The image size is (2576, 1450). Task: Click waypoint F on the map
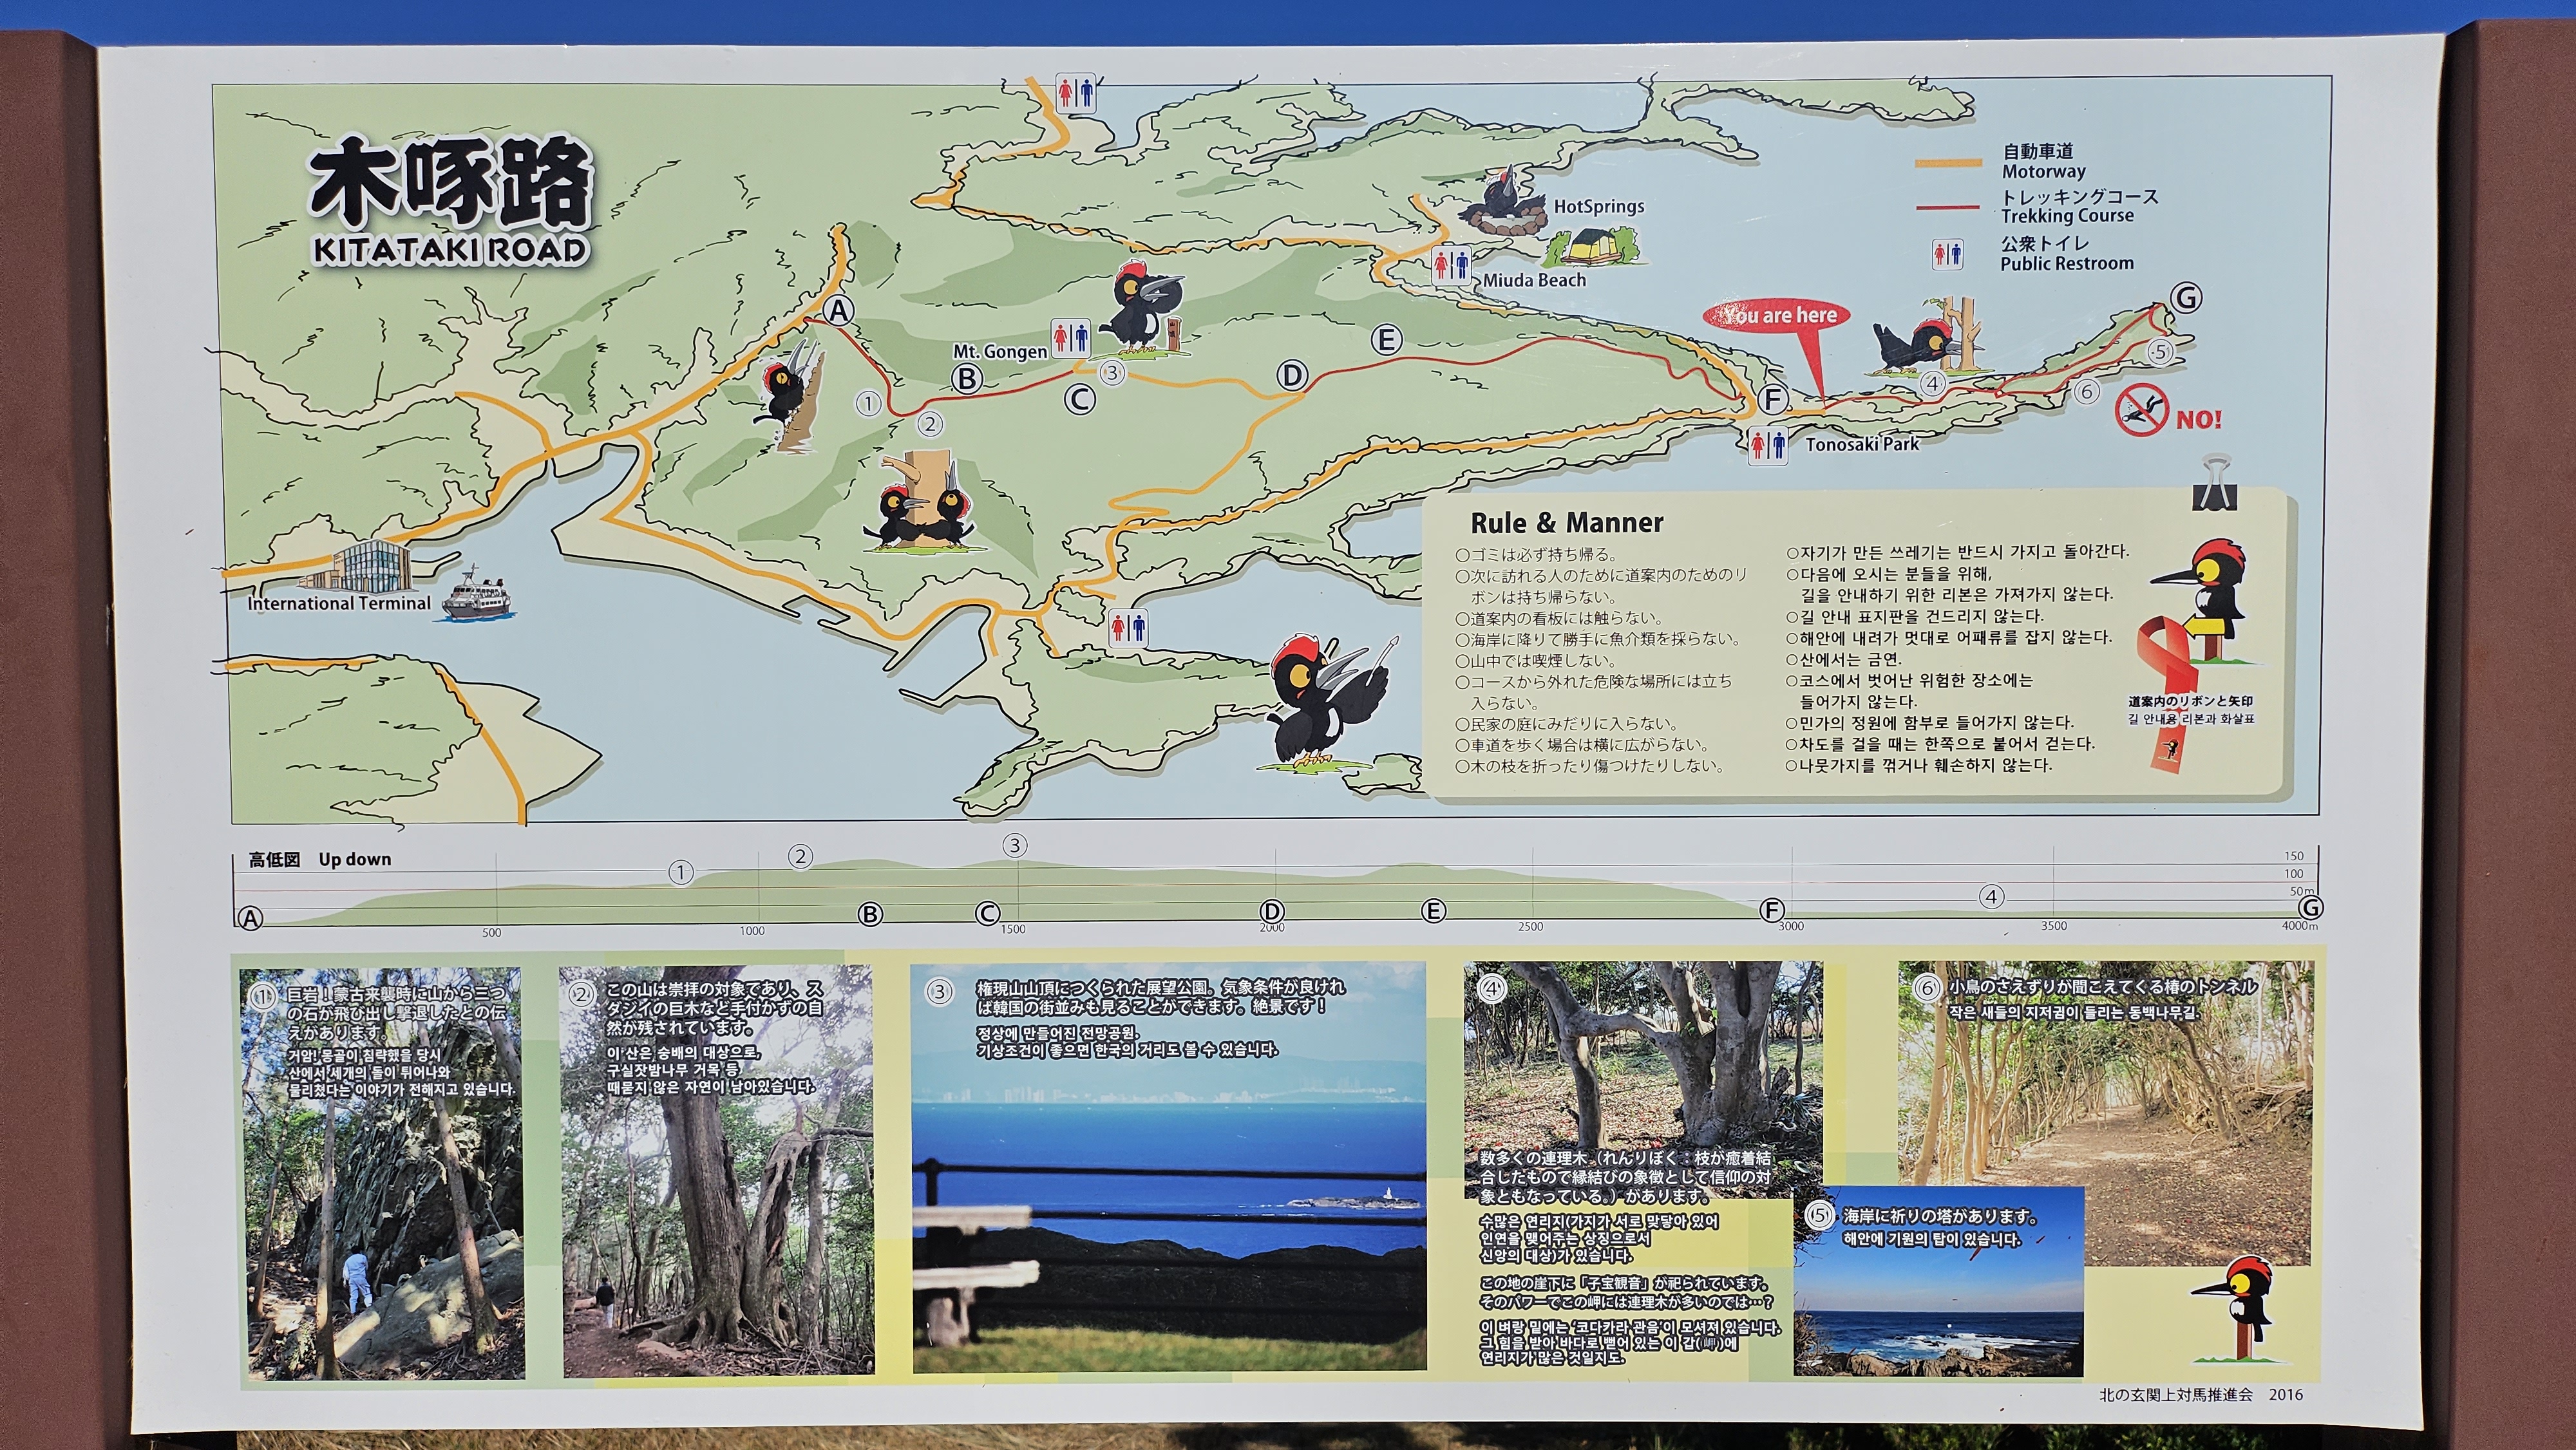[1772, 400]
